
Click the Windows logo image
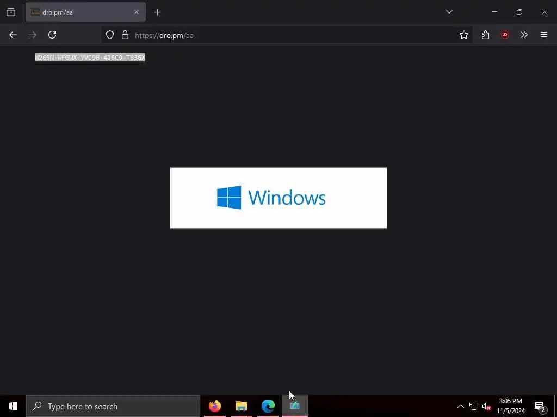[x=278, y=198]
